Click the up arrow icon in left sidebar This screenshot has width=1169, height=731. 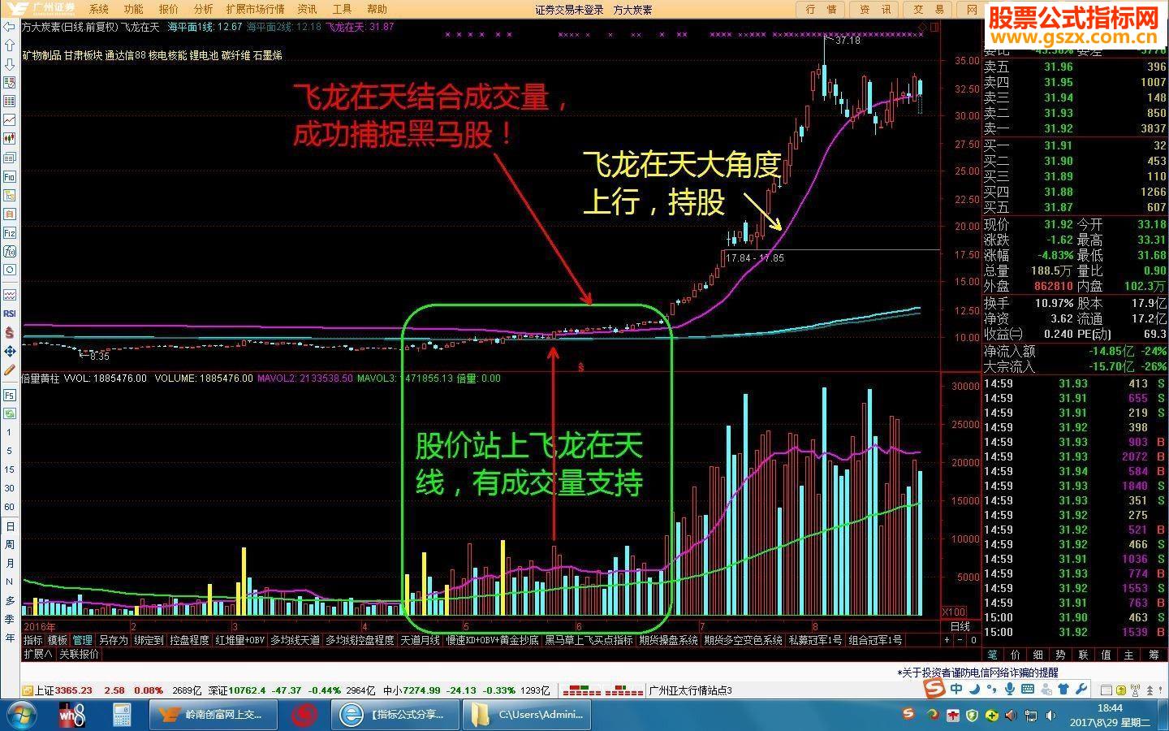click(10, 45)
